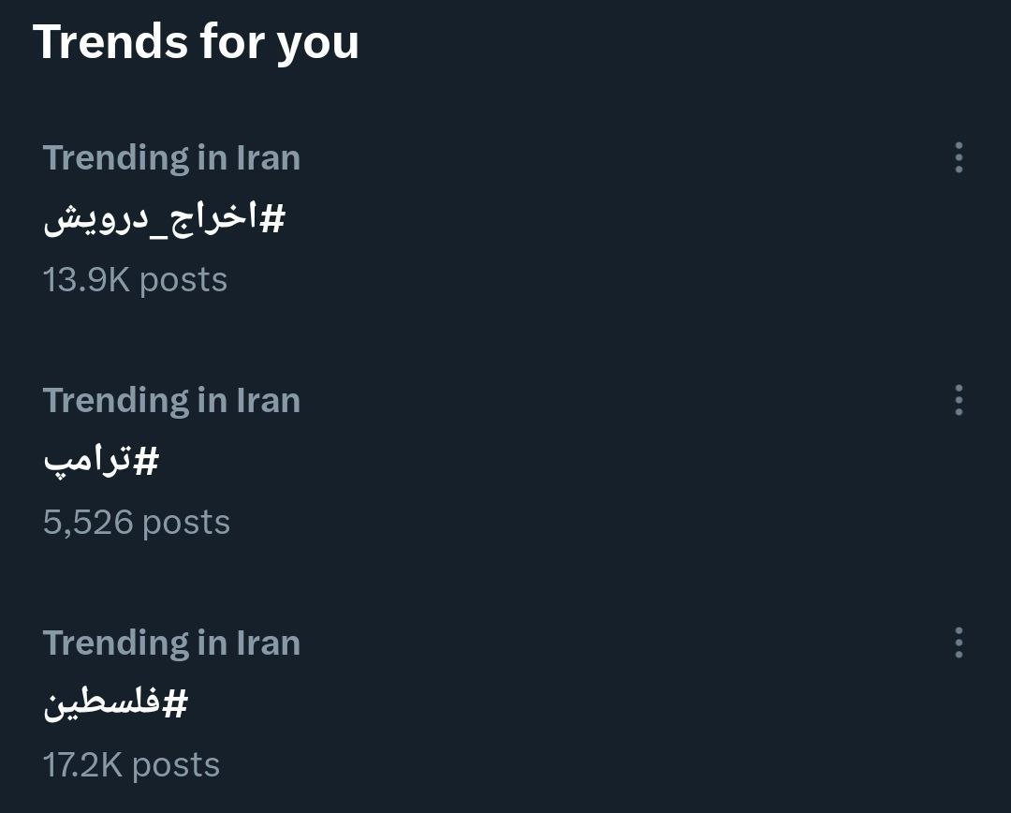Viewport: 1011px width, 813px height.
Task: Click the word "posts" after 17.2K
Action: point(175,765)
